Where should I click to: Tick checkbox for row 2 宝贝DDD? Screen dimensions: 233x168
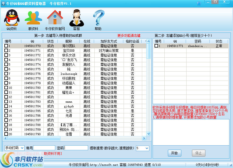(x=6, y=51)
